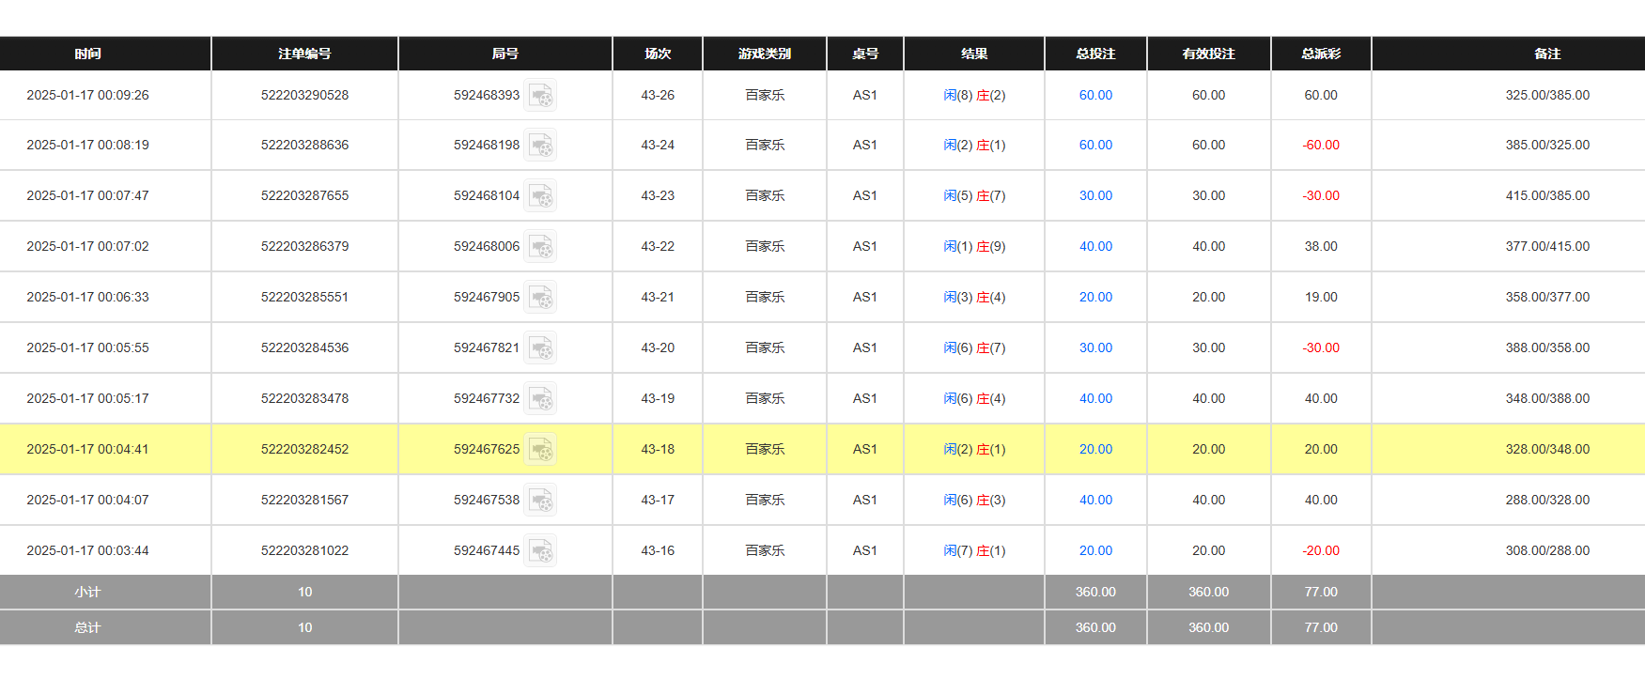This screenshot has width=1645, height=679.
Task: Click the 有效投注 column header
Action: click(x=1208, y=54)
